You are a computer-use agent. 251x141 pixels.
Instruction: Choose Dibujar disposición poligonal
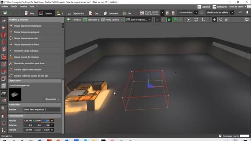(35, 32)
